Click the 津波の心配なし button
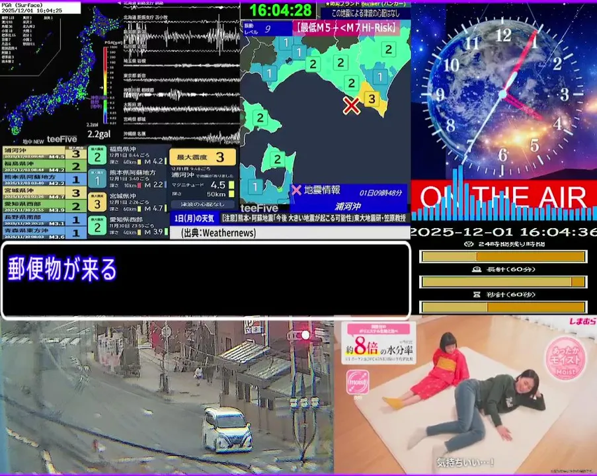 (x=202, y=204)
